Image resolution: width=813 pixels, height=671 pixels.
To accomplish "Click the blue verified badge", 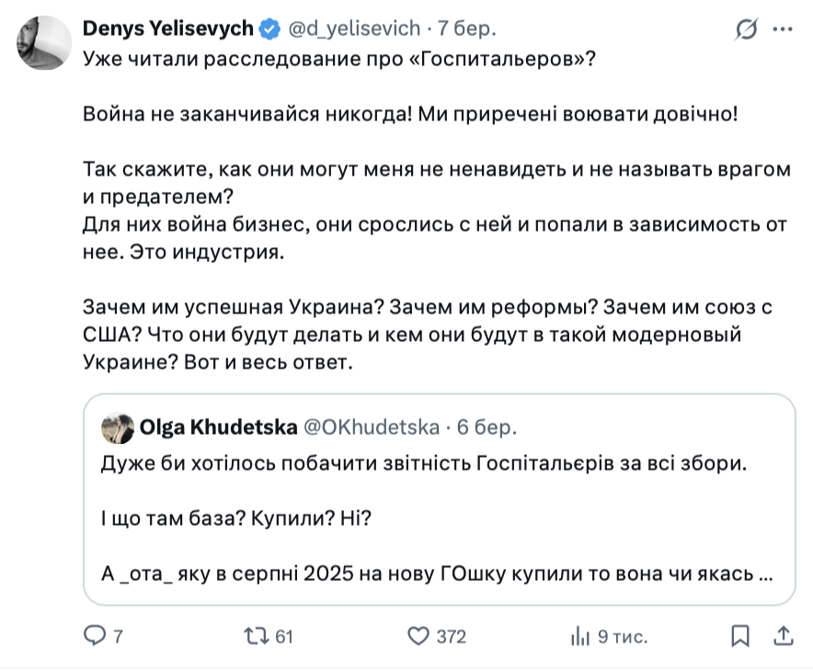I will click(269, 29).
